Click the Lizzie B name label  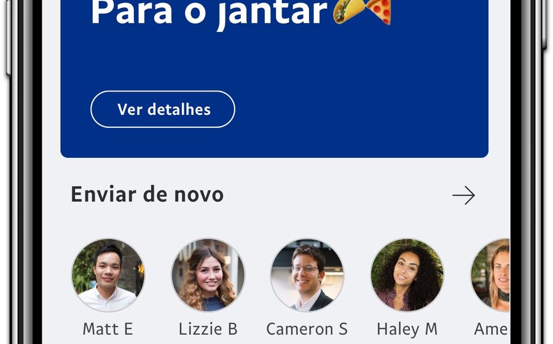pyautogui.click(x=208, y=329)
